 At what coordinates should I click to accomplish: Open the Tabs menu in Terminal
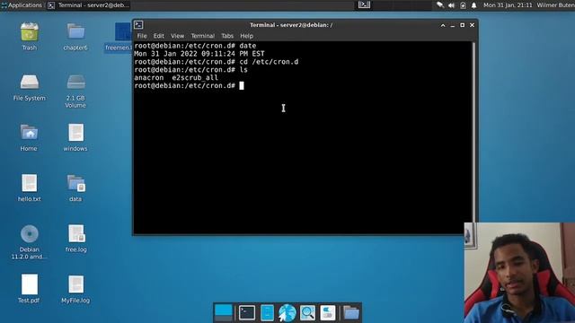[227, 36]
